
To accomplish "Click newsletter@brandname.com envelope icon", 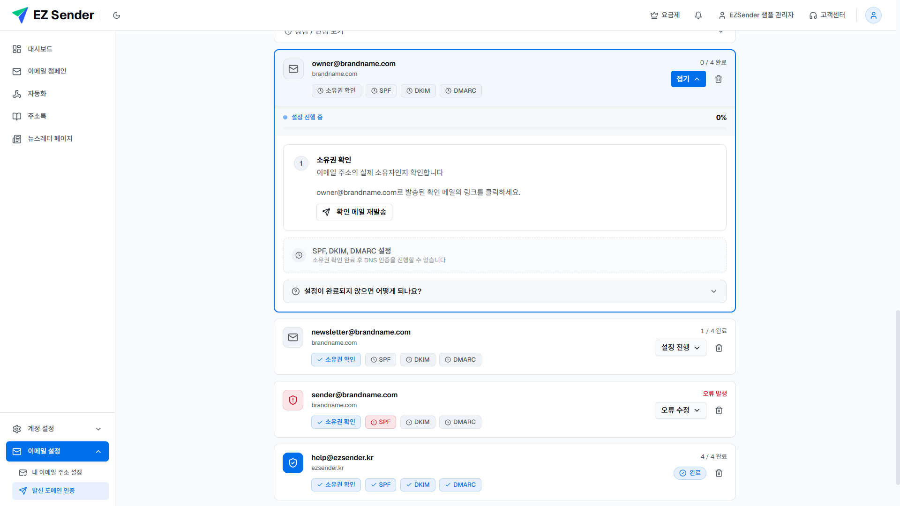I will [x=293, y=337].
